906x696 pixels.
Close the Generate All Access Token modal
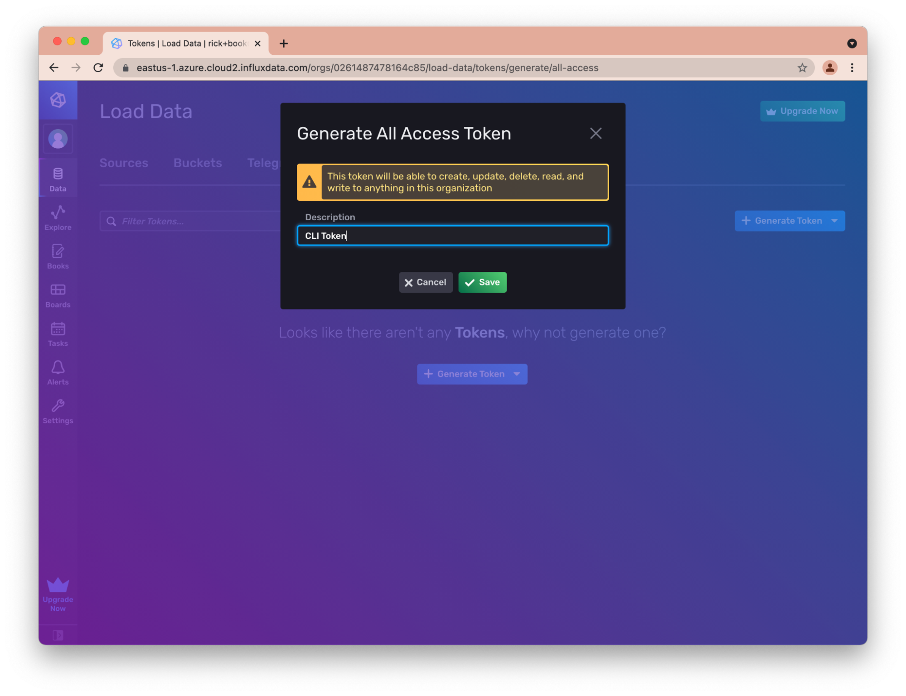click(x=596, y=133)
